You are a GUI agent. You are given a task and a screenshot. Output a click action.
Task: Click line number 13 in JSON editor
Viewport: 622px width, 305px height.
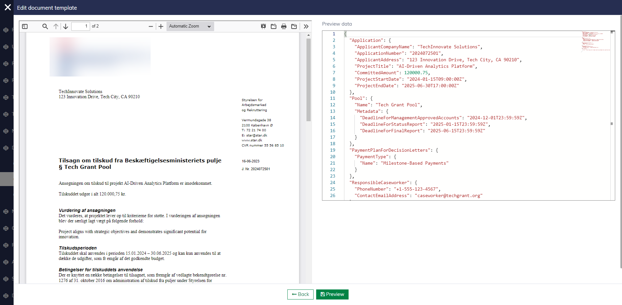pos(333,111)
